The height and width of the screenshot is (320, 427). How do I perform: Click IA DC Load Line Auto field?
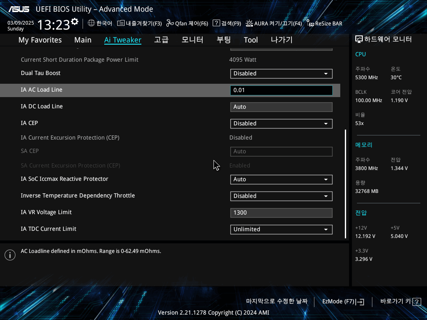281,107
